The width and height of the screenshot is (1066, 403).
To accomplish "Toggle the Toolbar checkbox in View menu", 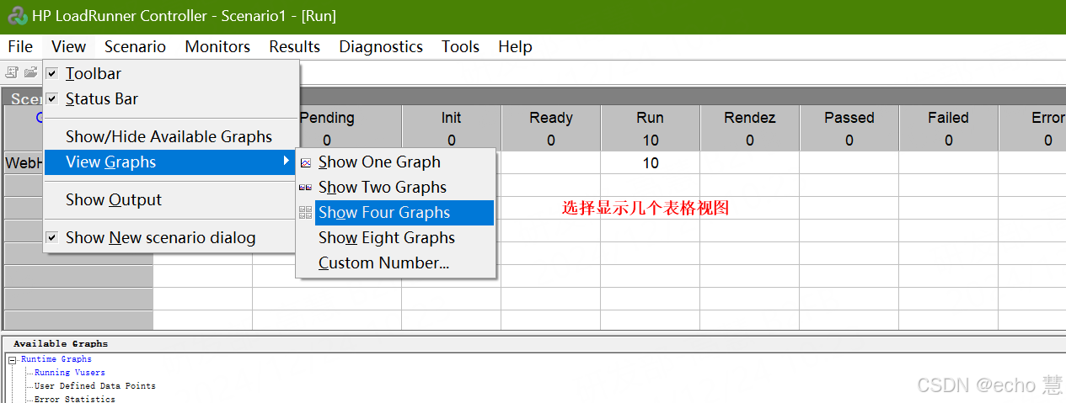I will pyautogui.click(x=52, y=74).
